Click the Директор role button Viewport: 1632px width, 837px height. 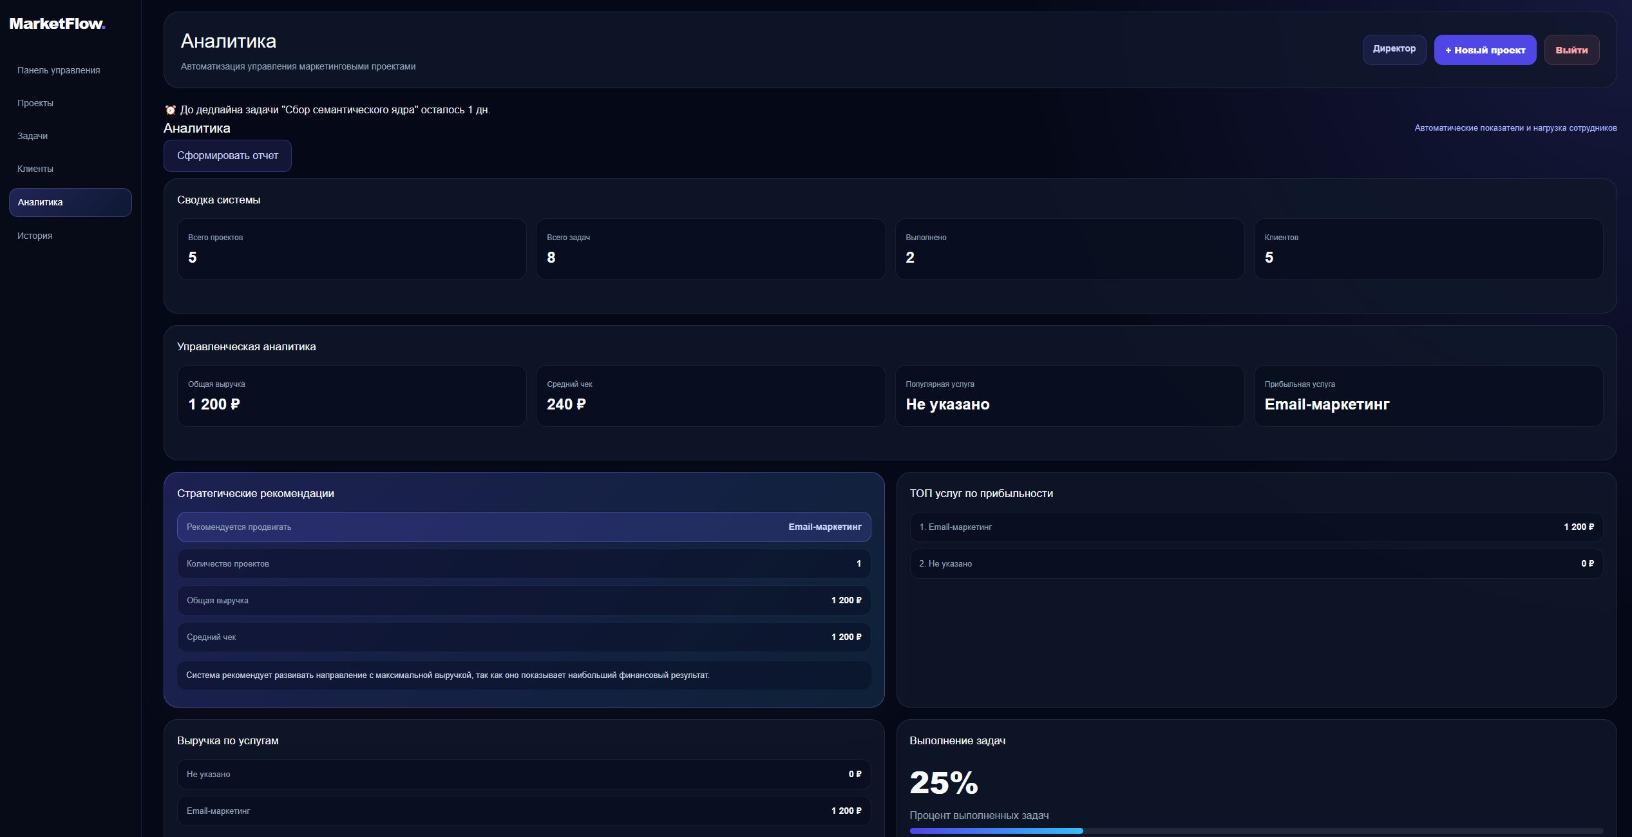(1394, 50)
